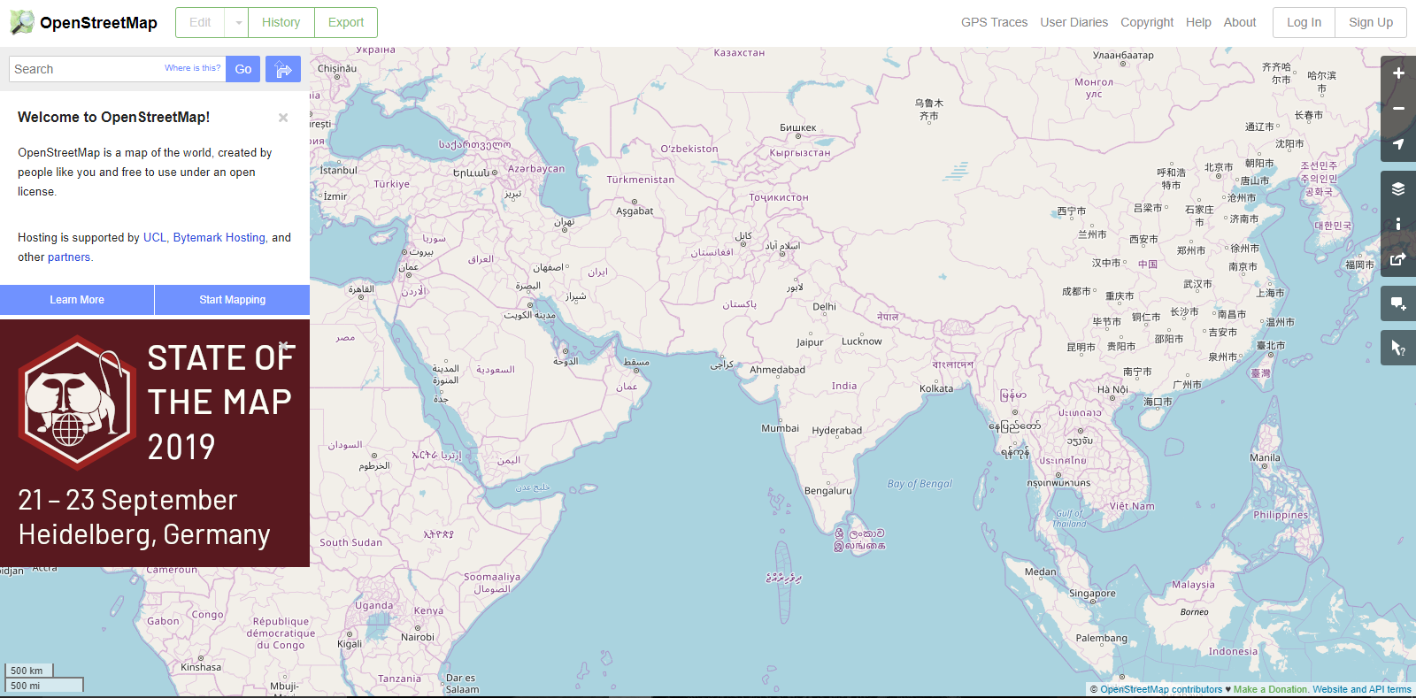Image resolution: width=1416 pixels, height=698 pixels.
Task: Open Website and API terms link
Action: tap(1362, 689)
